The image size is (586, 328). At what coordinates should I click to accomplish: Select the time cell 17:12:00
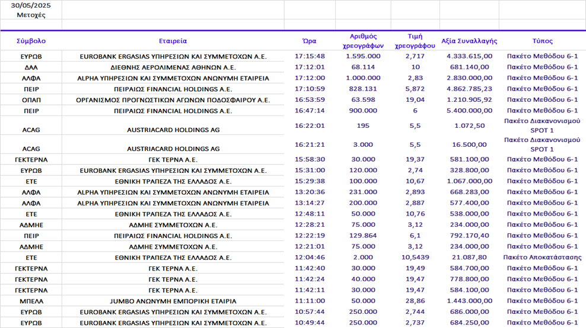[310, 78]
